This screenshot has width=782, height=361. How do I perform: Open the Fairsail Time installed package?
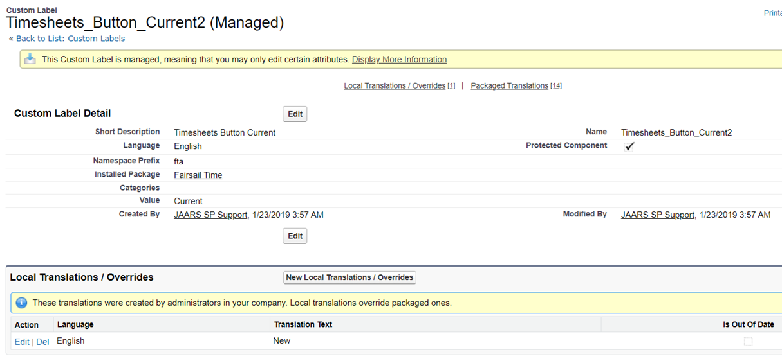click(x=198, y=175)
